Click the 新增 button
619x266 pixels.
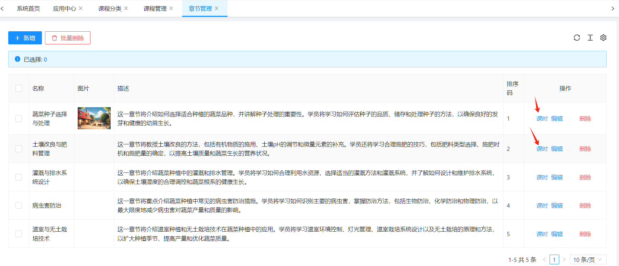click(x=25, y=38)
